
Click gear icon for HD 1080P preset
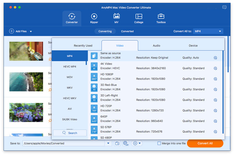(215, 79)
